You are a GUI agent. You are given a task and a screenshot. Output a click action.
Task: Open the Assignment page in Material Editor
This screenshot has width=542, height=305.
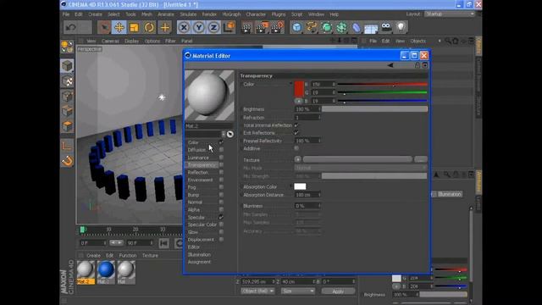199,262
